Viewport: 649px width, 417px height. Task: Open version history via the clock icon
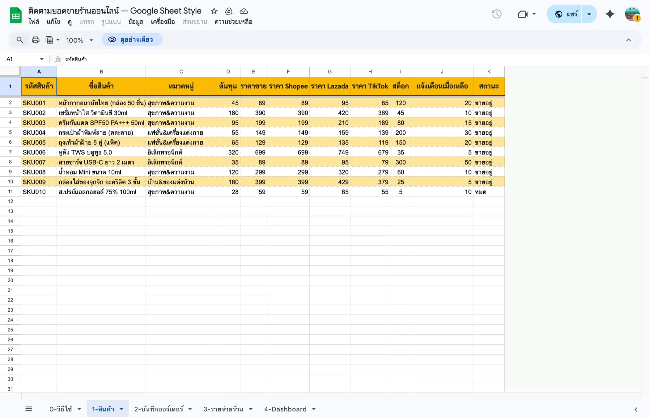(497, 14)
